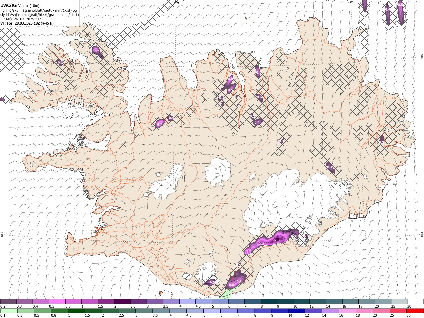The height and width of the screenshot is (318, 424).
Task: Click the grey-blue 4–4.5 rain scale swatch
Action: click(x=178, y=311)
